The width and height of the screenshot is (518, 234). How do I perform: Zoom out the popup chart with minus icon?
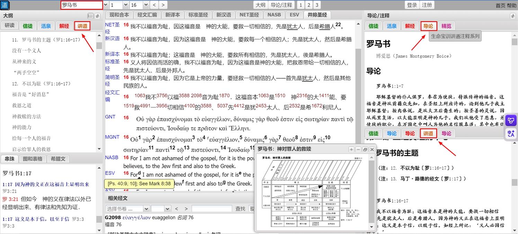[x=358, y=149]
